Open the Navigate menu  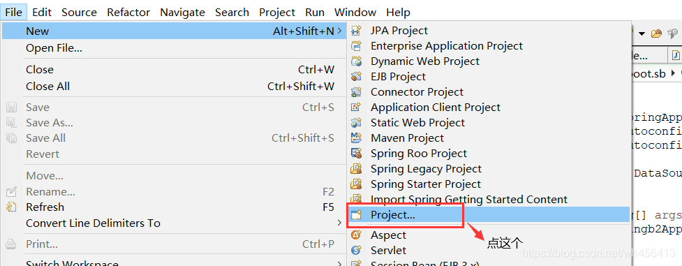coord(183,12)
